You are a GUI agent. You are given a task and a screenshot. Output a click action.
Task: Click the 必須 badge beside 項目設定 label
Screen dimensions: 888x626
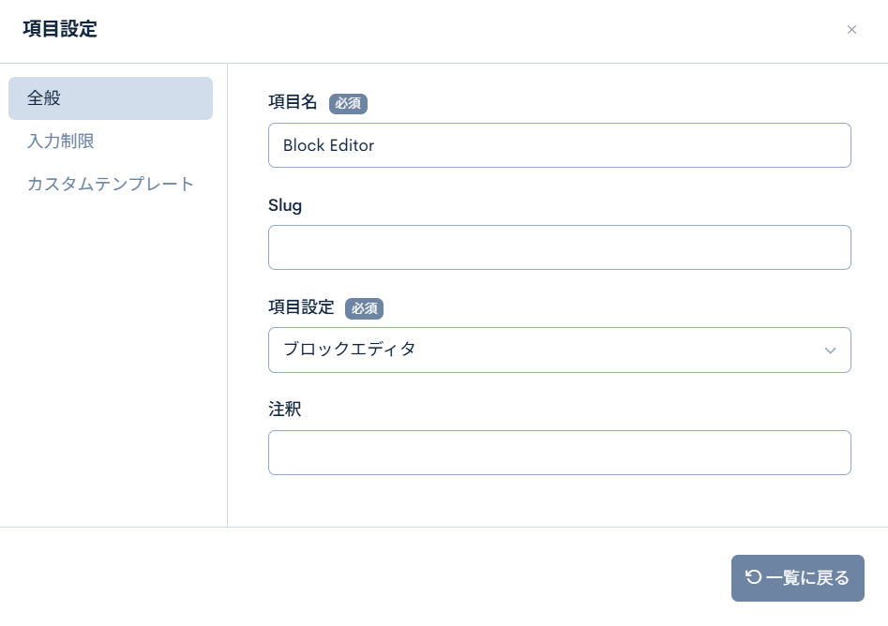click(x=364, y=308)
